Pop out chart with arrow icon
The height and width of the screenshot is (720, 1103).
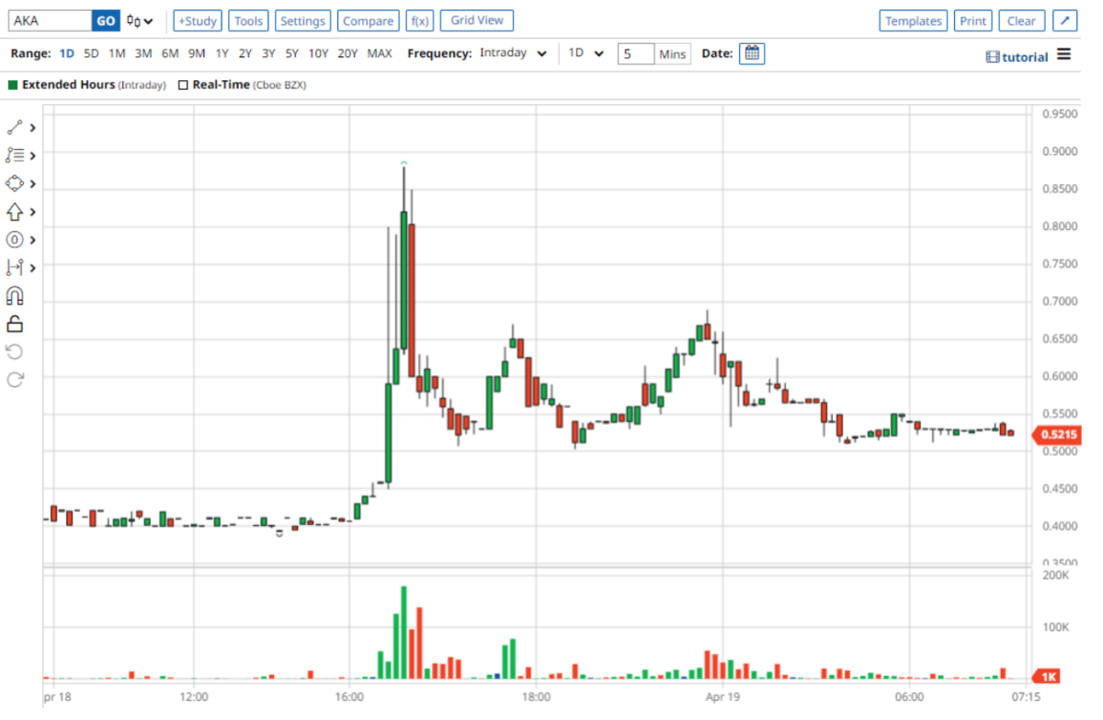pyautogui.click(x=1063, y=20)
